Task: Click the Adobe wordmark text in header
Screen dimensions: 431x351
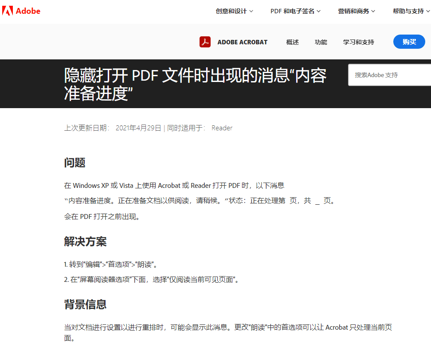Action: point(28,11)
